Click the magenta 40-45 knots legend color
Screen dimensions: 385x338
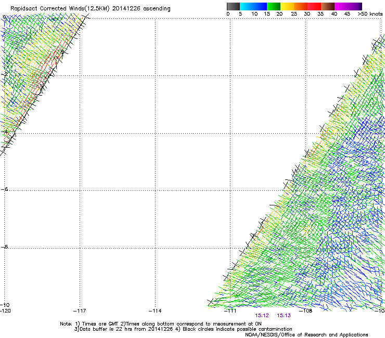click(341, 6)
